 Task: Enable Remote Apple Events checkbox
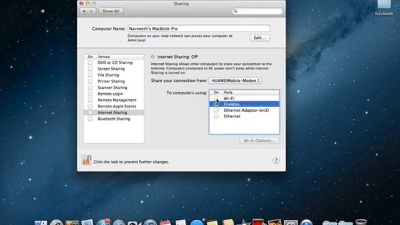coord(90,106)
